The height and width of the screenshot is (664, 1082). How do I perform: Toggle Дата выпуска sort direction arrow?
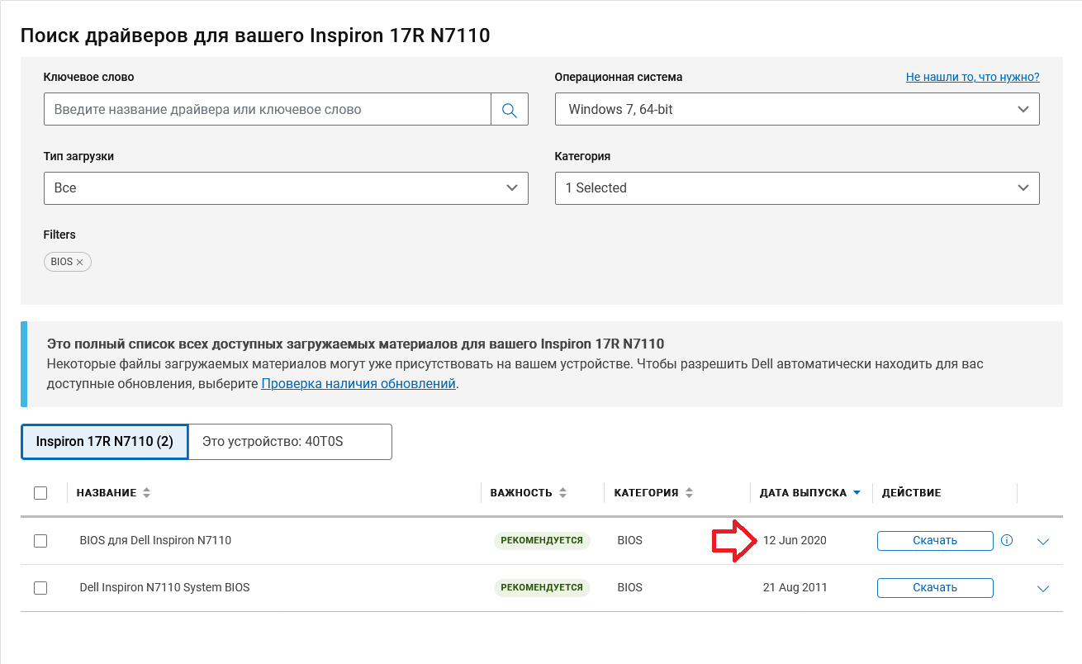(x=857, y=493)
